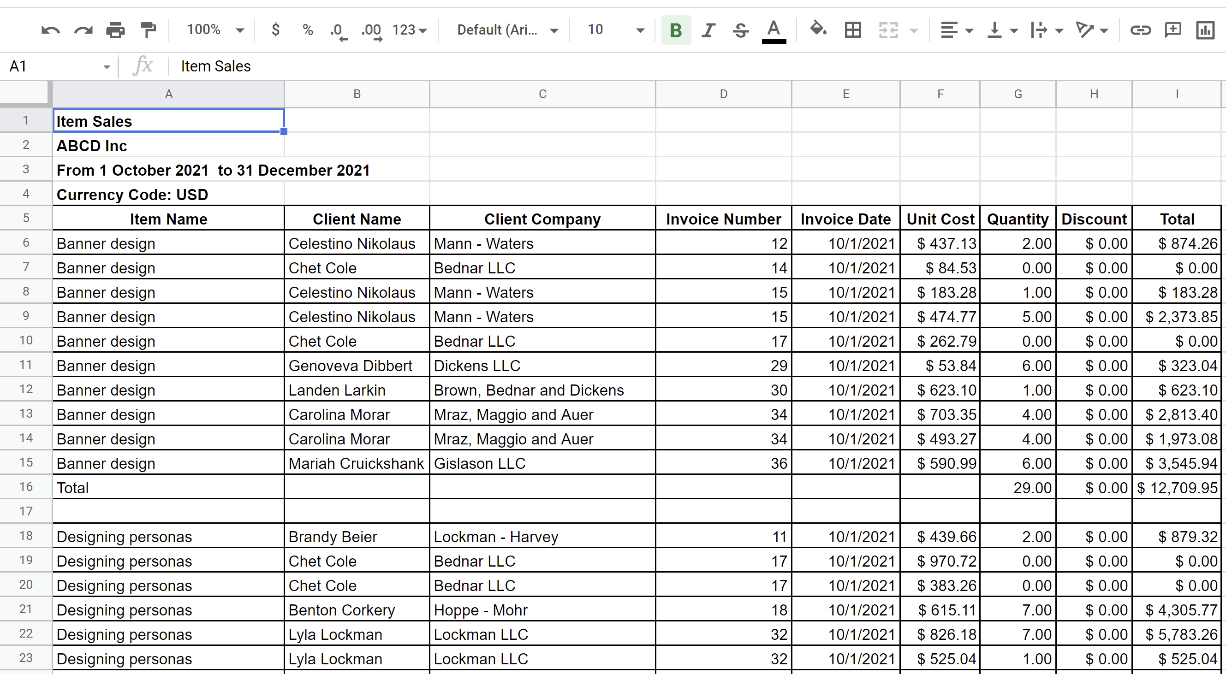Toggle Strikethrough formatting
The image size is (1226, 674).
pyautogui.click(x=741, y=30)
